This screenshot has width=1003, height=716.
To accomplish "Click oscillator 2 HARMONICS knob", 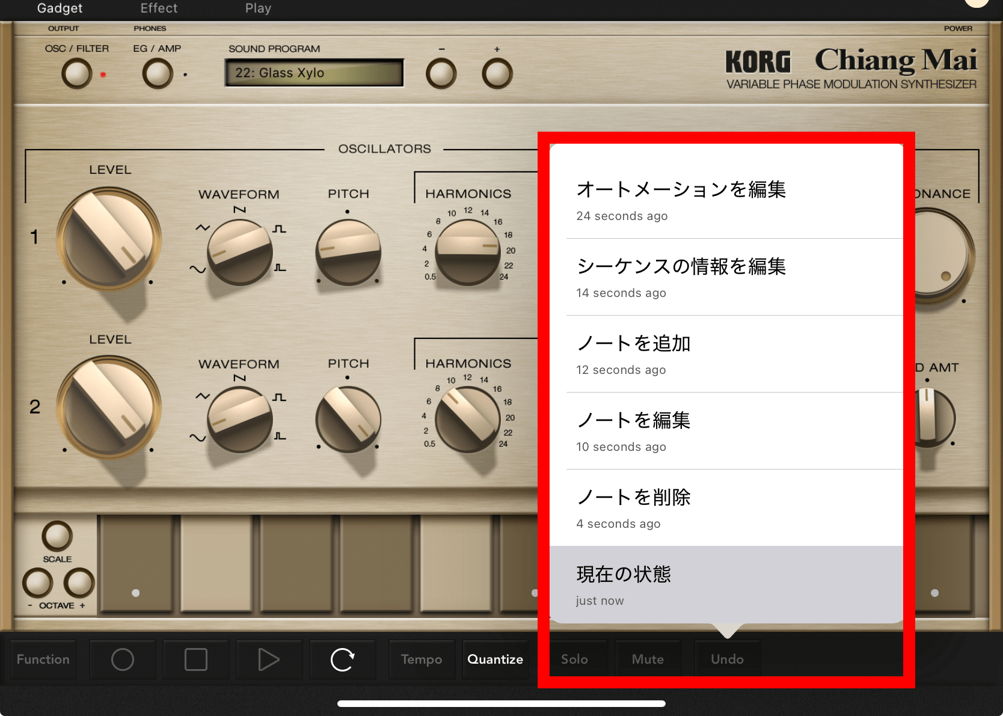I will tap(468, 420).
